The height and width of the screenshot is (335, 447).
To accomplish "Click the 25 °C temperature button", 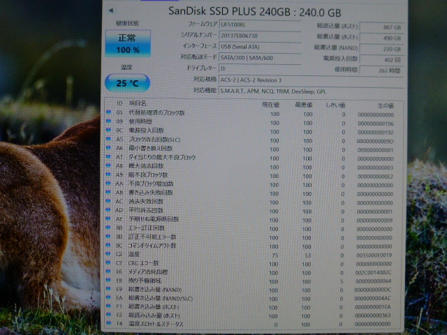I will coord(127,83).
